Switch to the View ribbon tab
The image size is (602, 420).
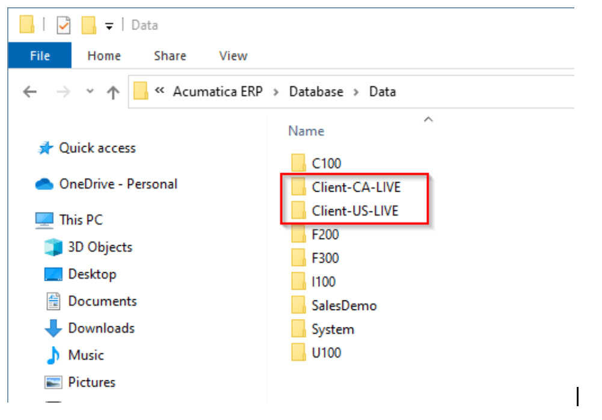click(233, 56)
